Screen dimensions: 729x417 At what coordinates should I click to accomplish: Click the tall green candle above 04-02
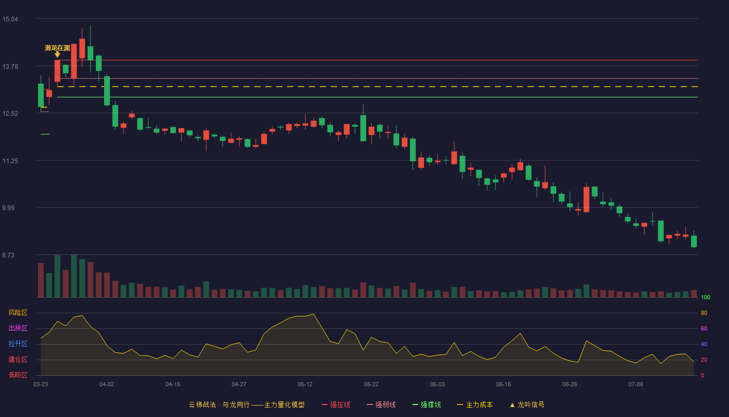tap(107, 91)
